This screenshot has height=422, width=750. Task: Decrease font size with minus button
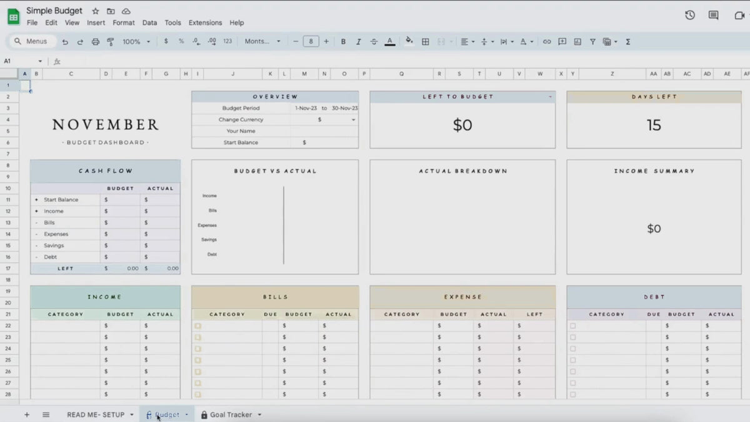click(x=296, y=42)
